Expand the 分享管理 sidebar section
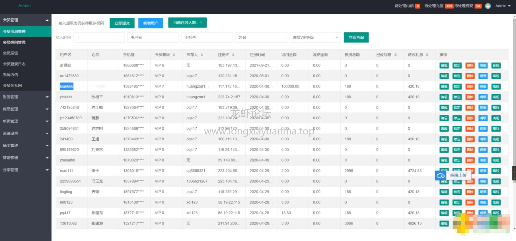Screen dimensions: 516x241 click(x=26, y=170)
